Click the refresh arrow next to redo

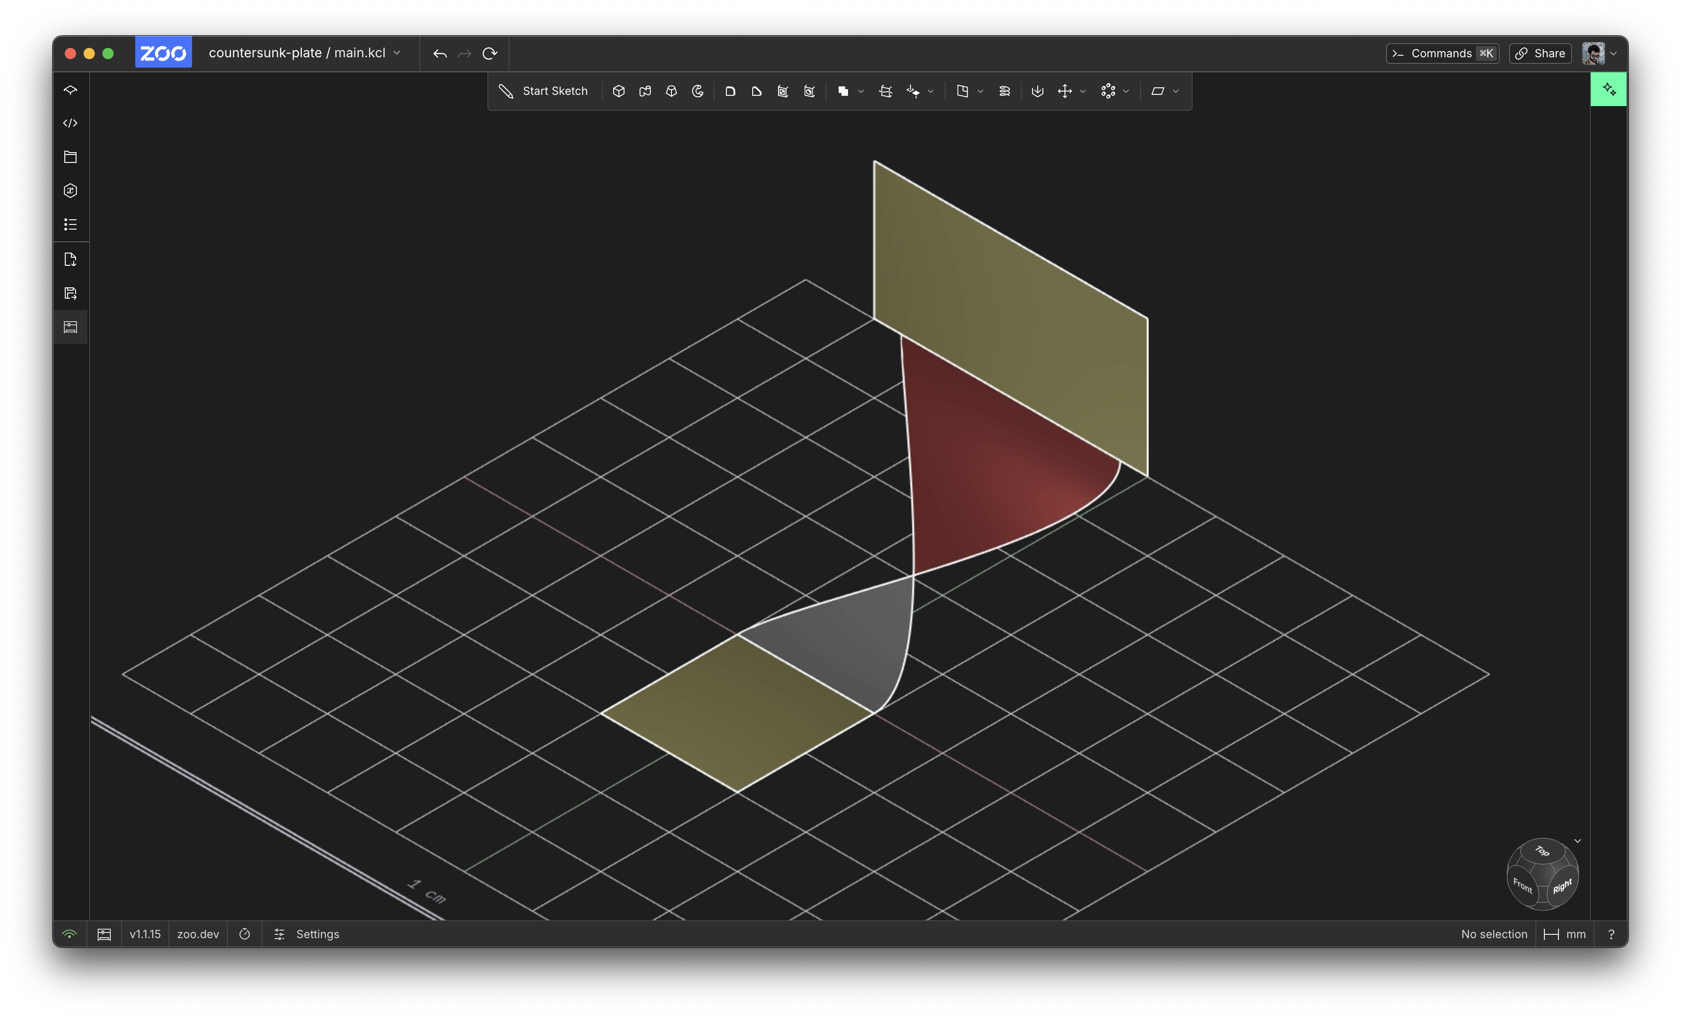(489, 53)
